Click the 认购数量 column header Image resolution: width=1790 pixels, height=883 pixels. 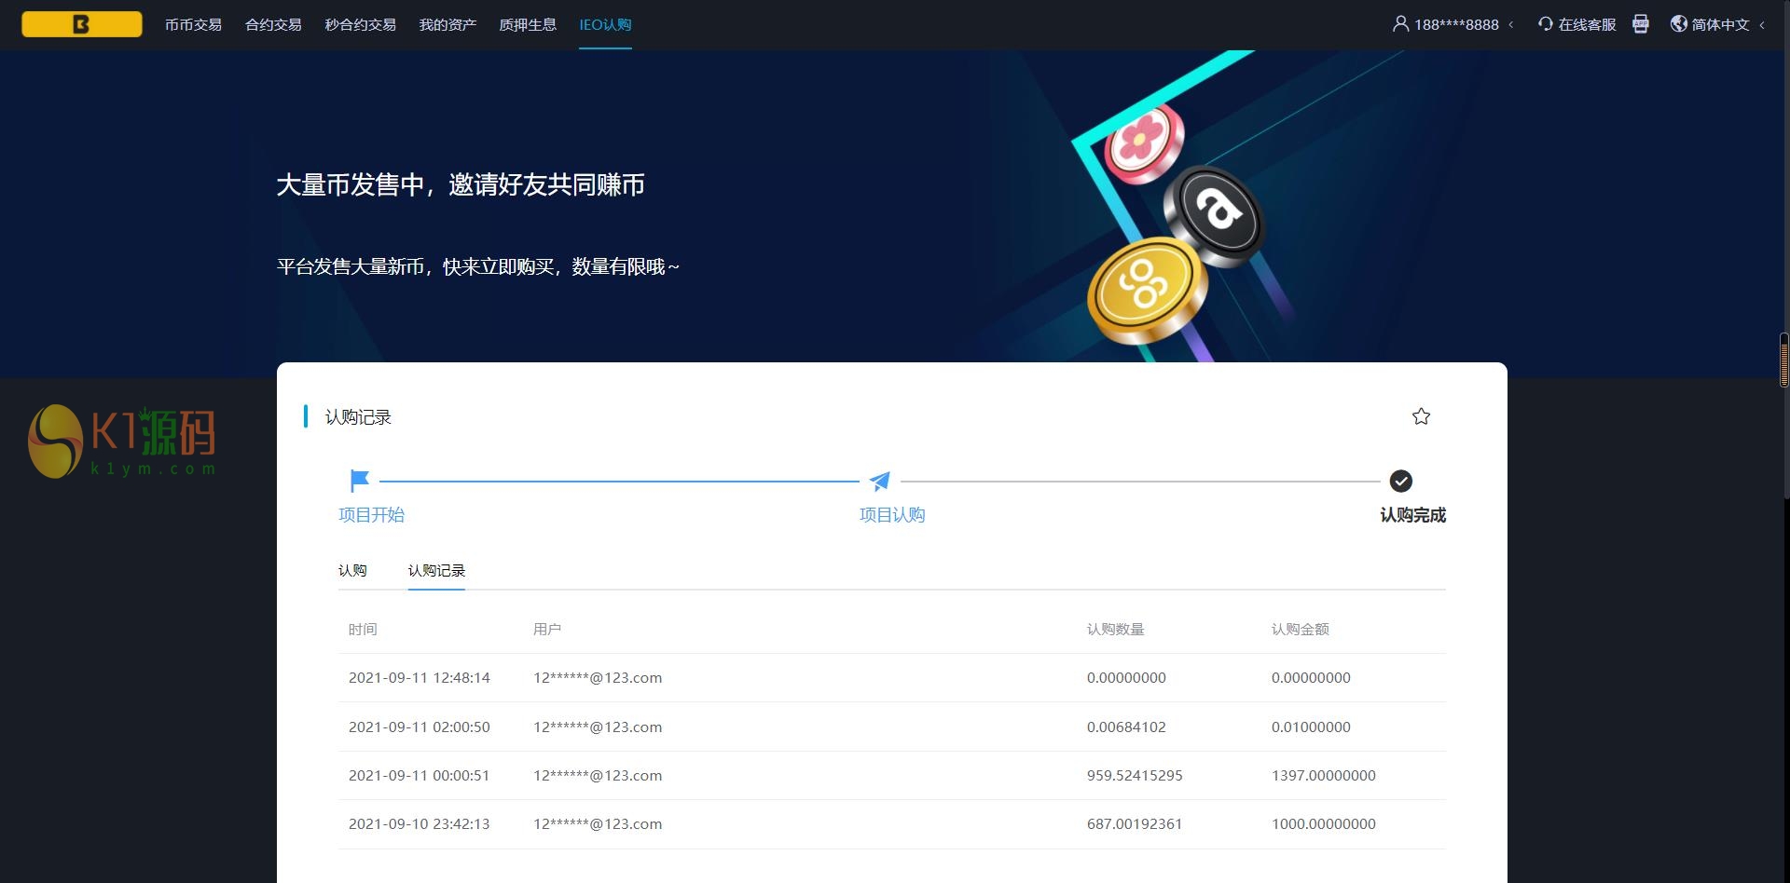click(x=1115, y=630)
